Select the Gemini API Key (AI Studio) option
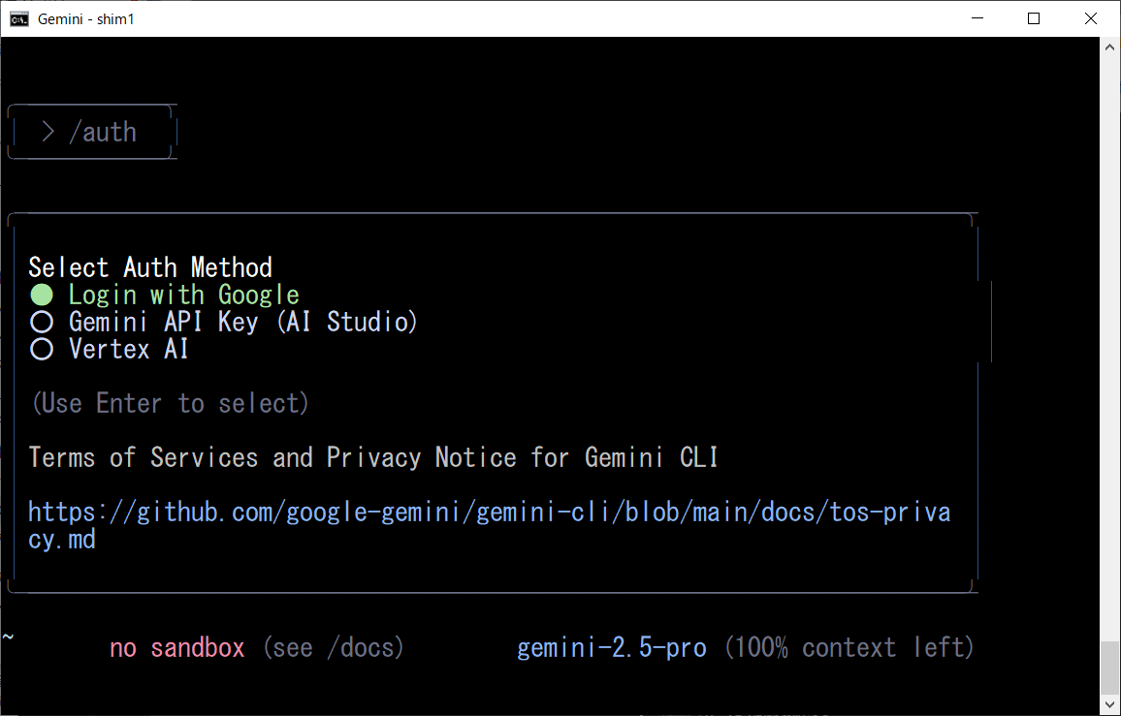 coord(223,322)
